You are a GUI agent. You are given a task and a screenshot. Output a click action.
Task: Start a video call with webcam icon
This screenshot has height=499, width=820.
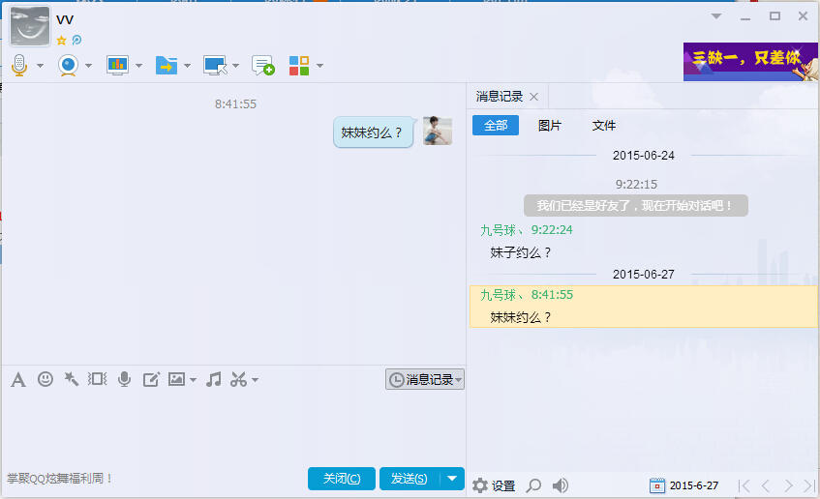[68, 66]
